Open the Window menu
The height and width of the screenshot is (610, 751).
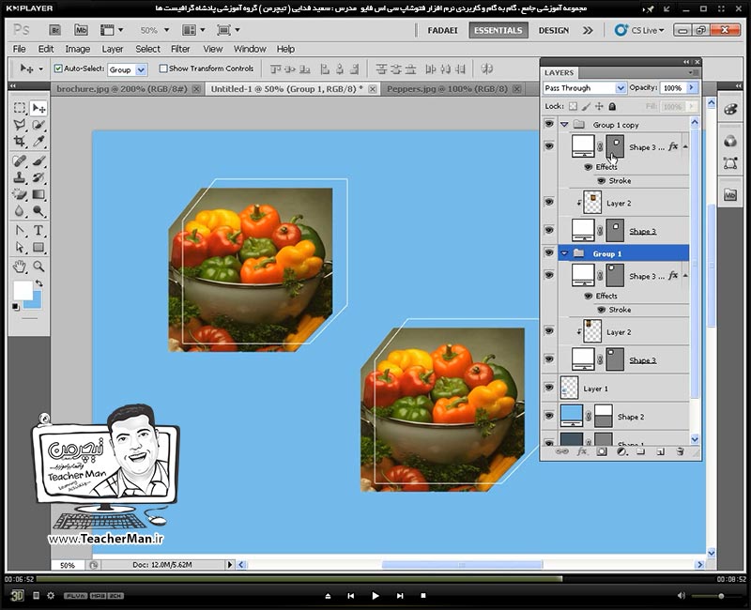click(250, 49)
